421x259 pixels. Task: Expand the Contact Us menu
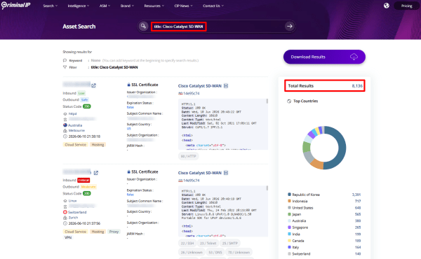pyautogui.click(x=213, y=6)
